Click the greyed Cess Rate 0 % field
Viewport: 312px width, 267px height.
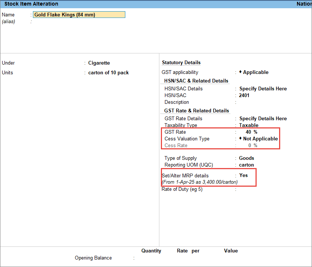[253, 146]
